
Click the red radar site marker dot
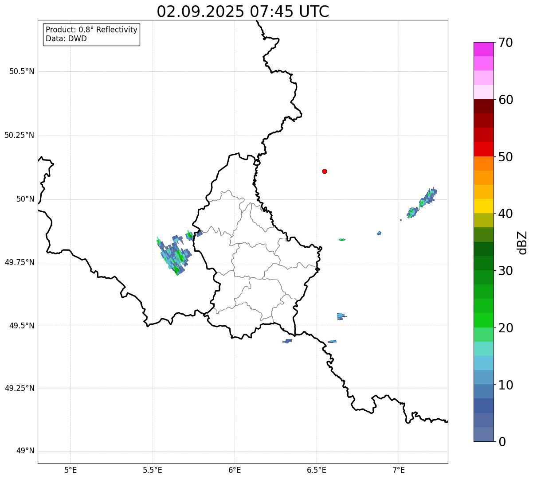click(325, 171)
